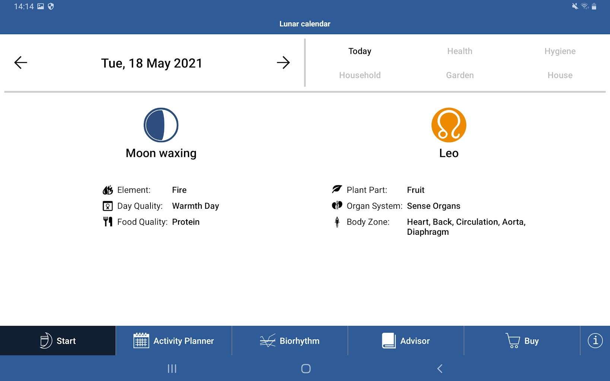Tap the orange Leo zodiac icon
Viewport: 610px width, 381px height.
448,125
